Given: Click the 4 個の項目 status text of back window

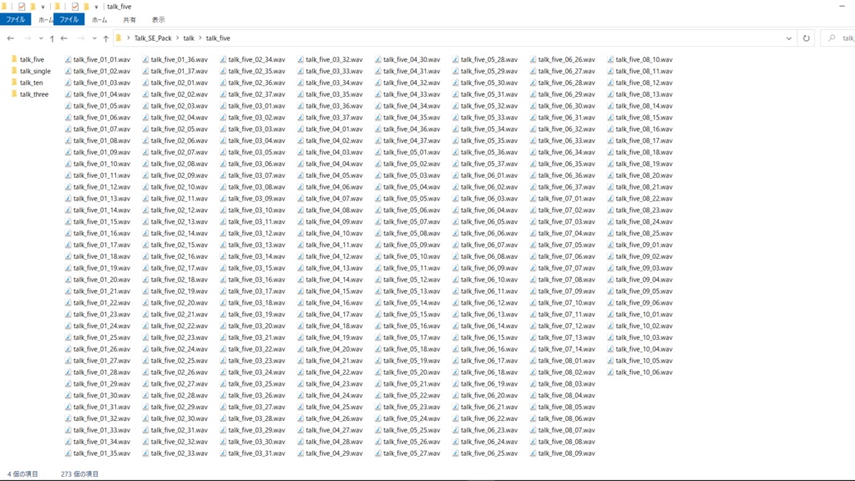Looking at the screenshot, I should coord(23,474).
